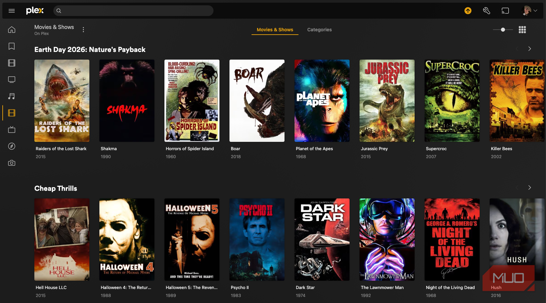Open the Planet of the Apes poster
Viewport: 546px width, 303px height.
tap(322, 101)
